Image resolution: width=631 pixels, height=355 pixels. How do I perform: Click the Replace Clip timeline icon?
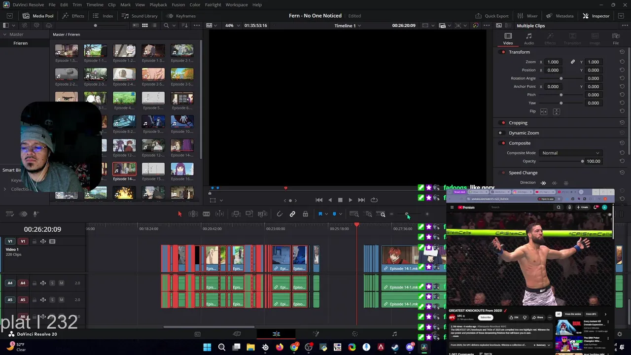tap(262, 214)
